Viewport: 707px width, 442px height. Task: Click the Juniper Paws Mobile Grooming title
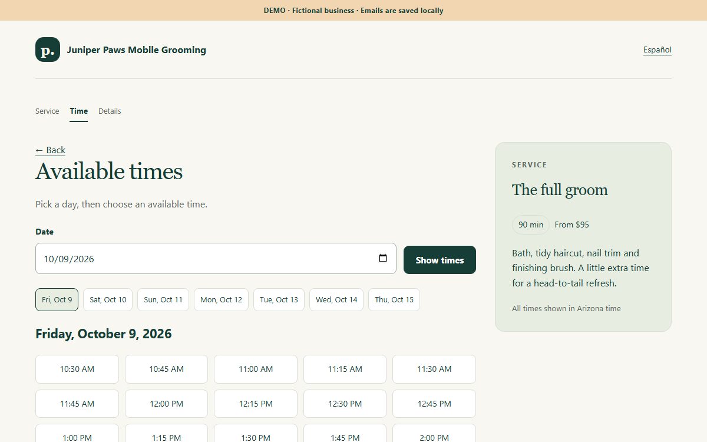pos(137,50)
